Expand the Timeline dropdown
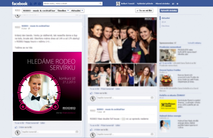 tap(63, 11)
